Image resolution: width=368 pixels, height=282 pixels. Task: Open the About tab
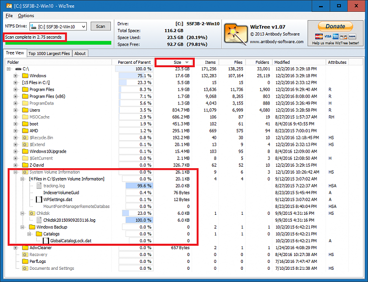(80, 53)
